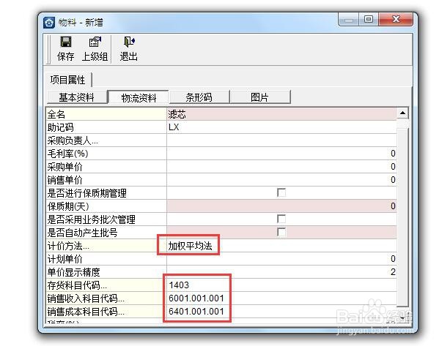Click the 助记码 row label
This screenshot has width=439, height=346.
tap(106, 127)
